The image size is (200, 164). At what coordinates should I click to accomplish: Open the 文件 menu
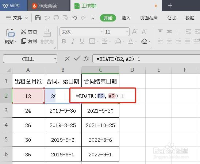(14, 18)
